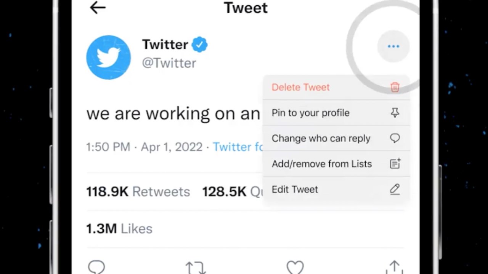Navigate back with the arrow icon
The image size is (488, 274).
pos(98,8)
